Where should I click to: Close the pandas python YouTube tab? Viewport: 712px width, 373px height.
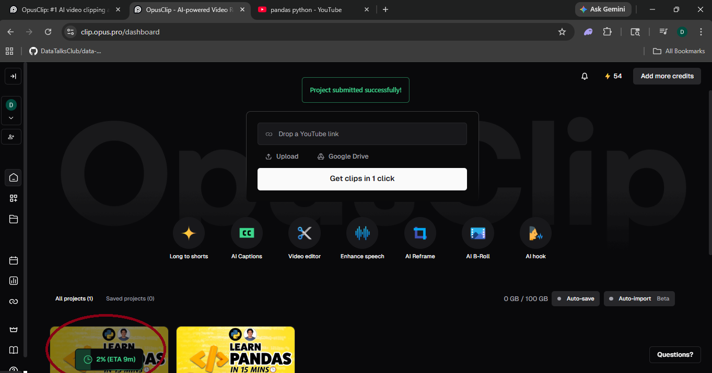point(367,9)
